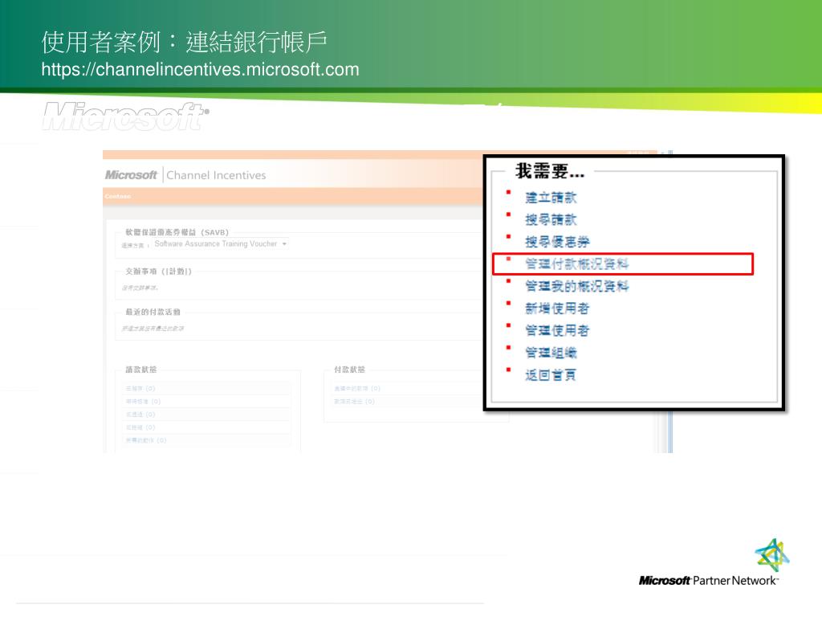Open 管理我的概況資料 link
Image resolution: width=822 pixels, height=617 pixels.
click(x=576, y=286)
